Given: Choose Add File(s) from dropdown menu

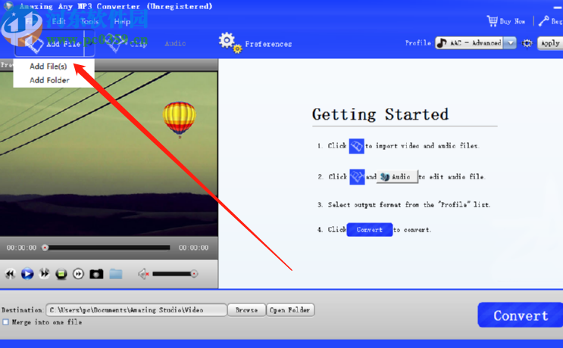Looking at the screenshot, I should pos(48,67).
